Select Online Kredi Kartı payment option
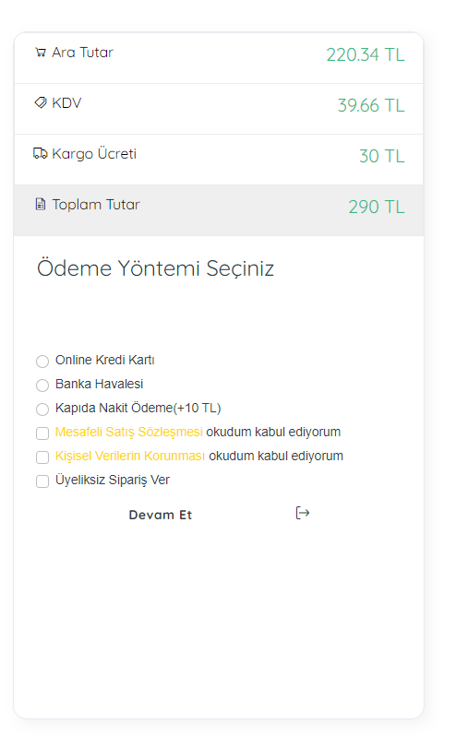The width and height of the screenshot is (456, 748). pos(42,362)
